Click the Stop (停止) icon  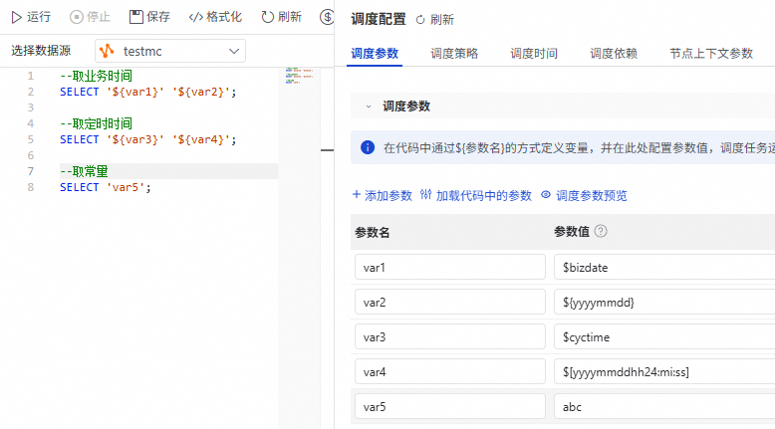pos(76,17)
